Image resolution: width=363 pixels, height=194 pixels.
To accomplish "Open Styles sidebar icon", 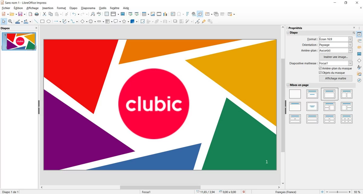I will pyautogui.click(x=359, y=67).
